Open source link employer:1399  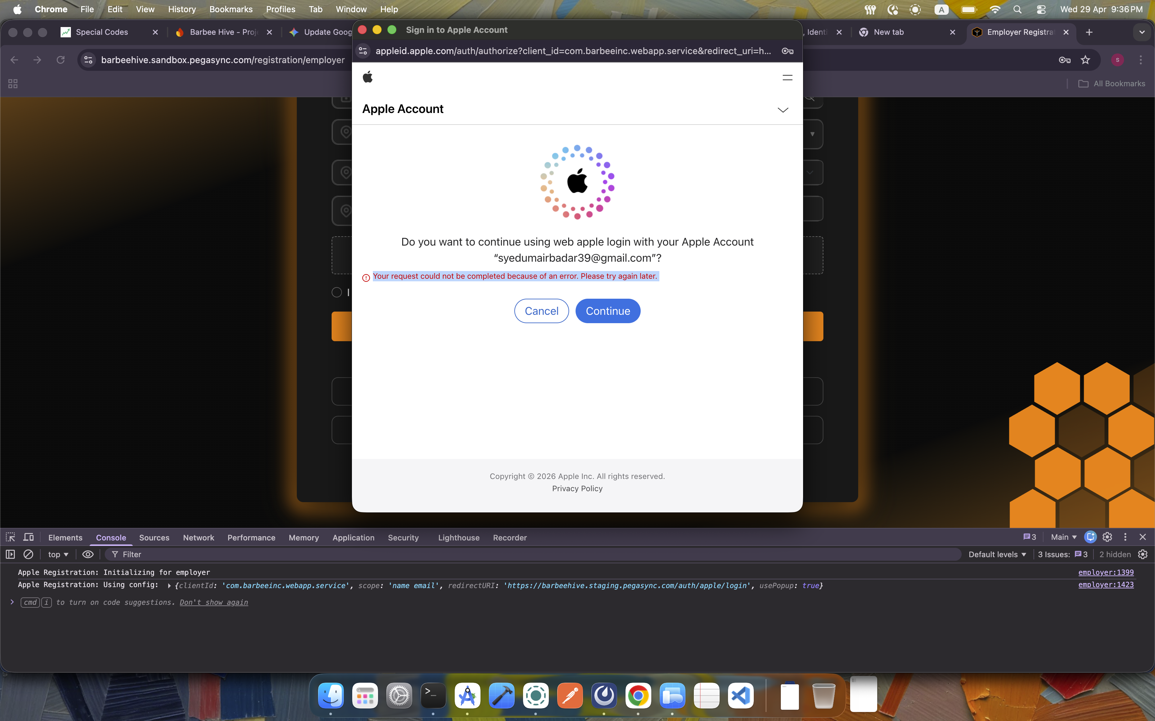(1106, 572)
